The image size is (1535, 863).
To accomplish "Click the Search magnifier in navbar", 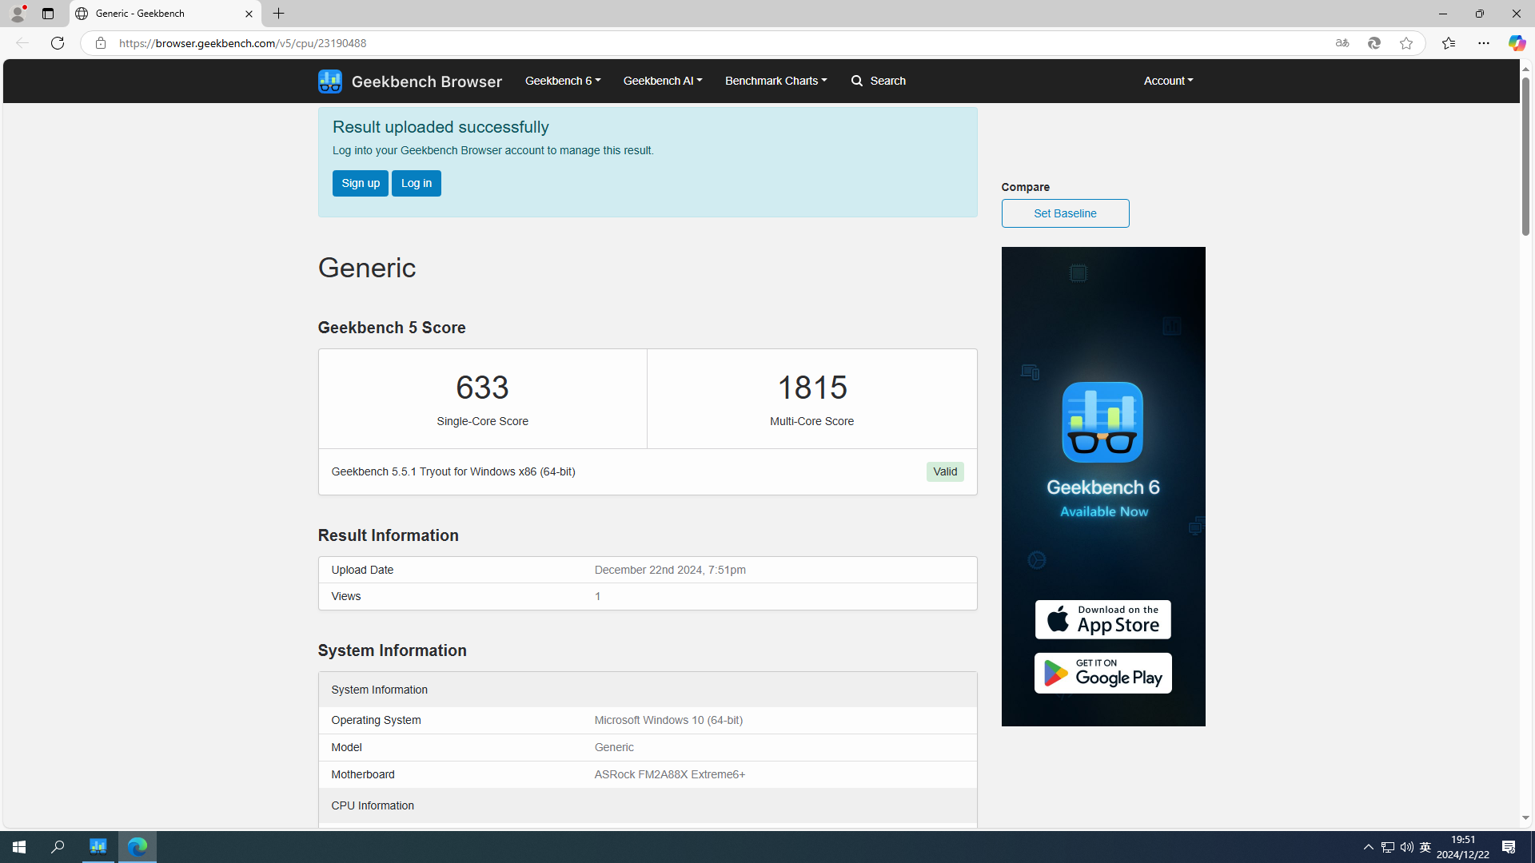I will pos(857,81).
